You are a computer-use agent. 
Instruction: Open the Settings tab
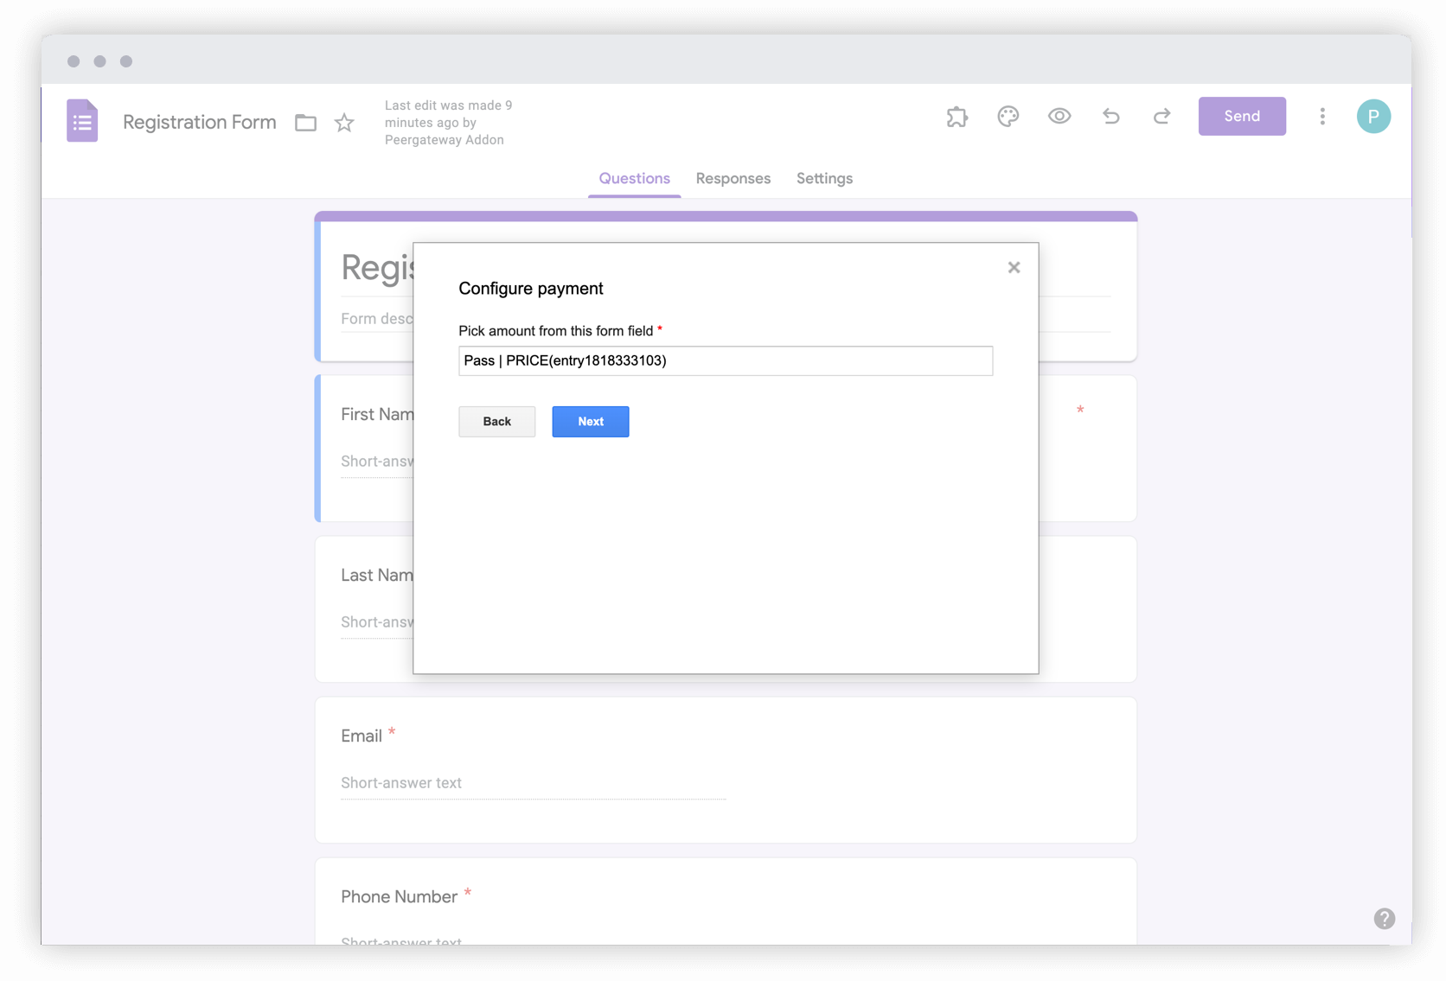(824, 178)
